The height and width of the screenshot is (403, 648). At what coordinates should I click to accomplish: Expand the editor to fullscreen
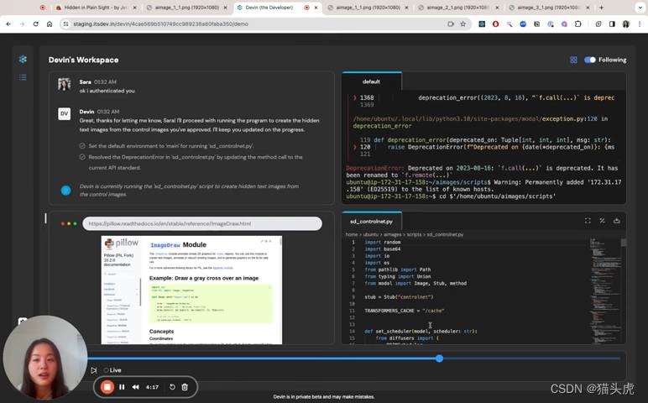tap(588, 221)
